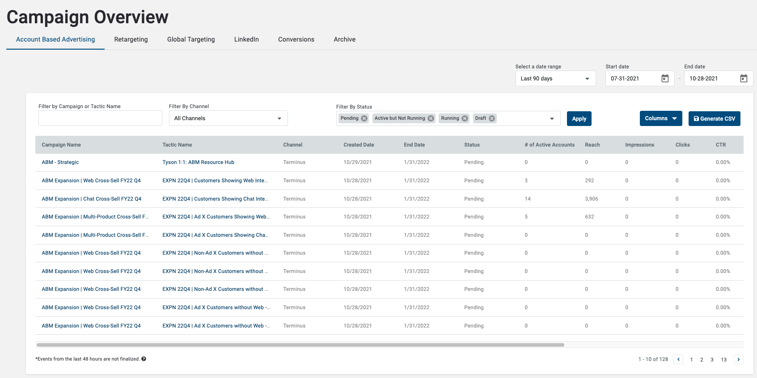Click the created date 10/29/2021
Screen dimensions: 757x378
(x=358, y=162)
